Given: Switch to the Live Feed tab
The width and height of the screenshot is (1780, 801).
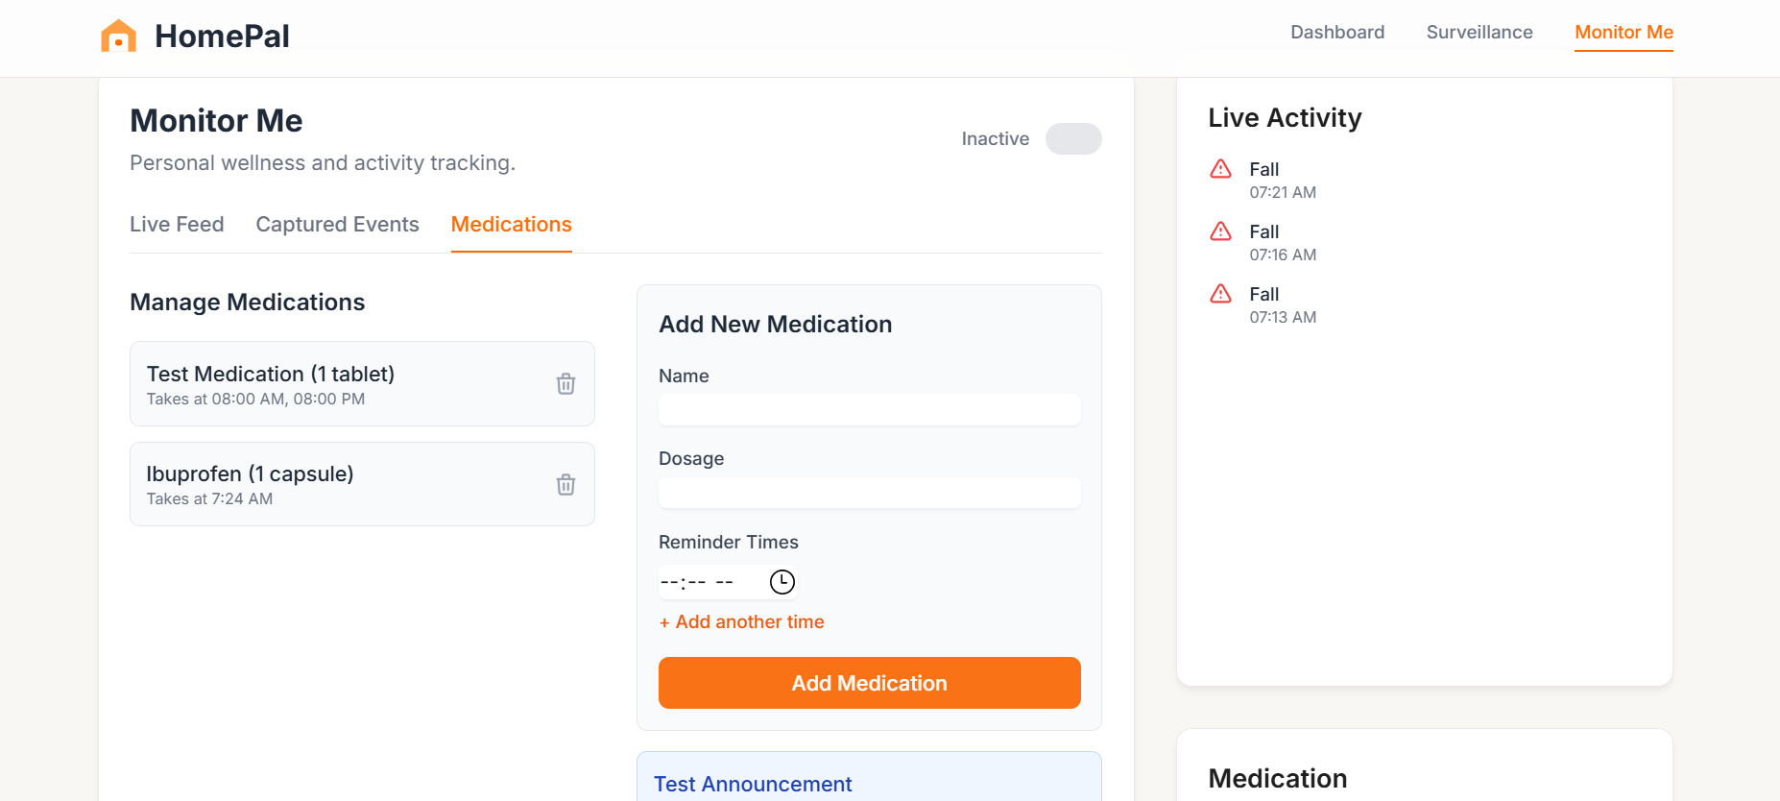Looking at the screenshot, I should pyautogui.click(x=177, y=225).
